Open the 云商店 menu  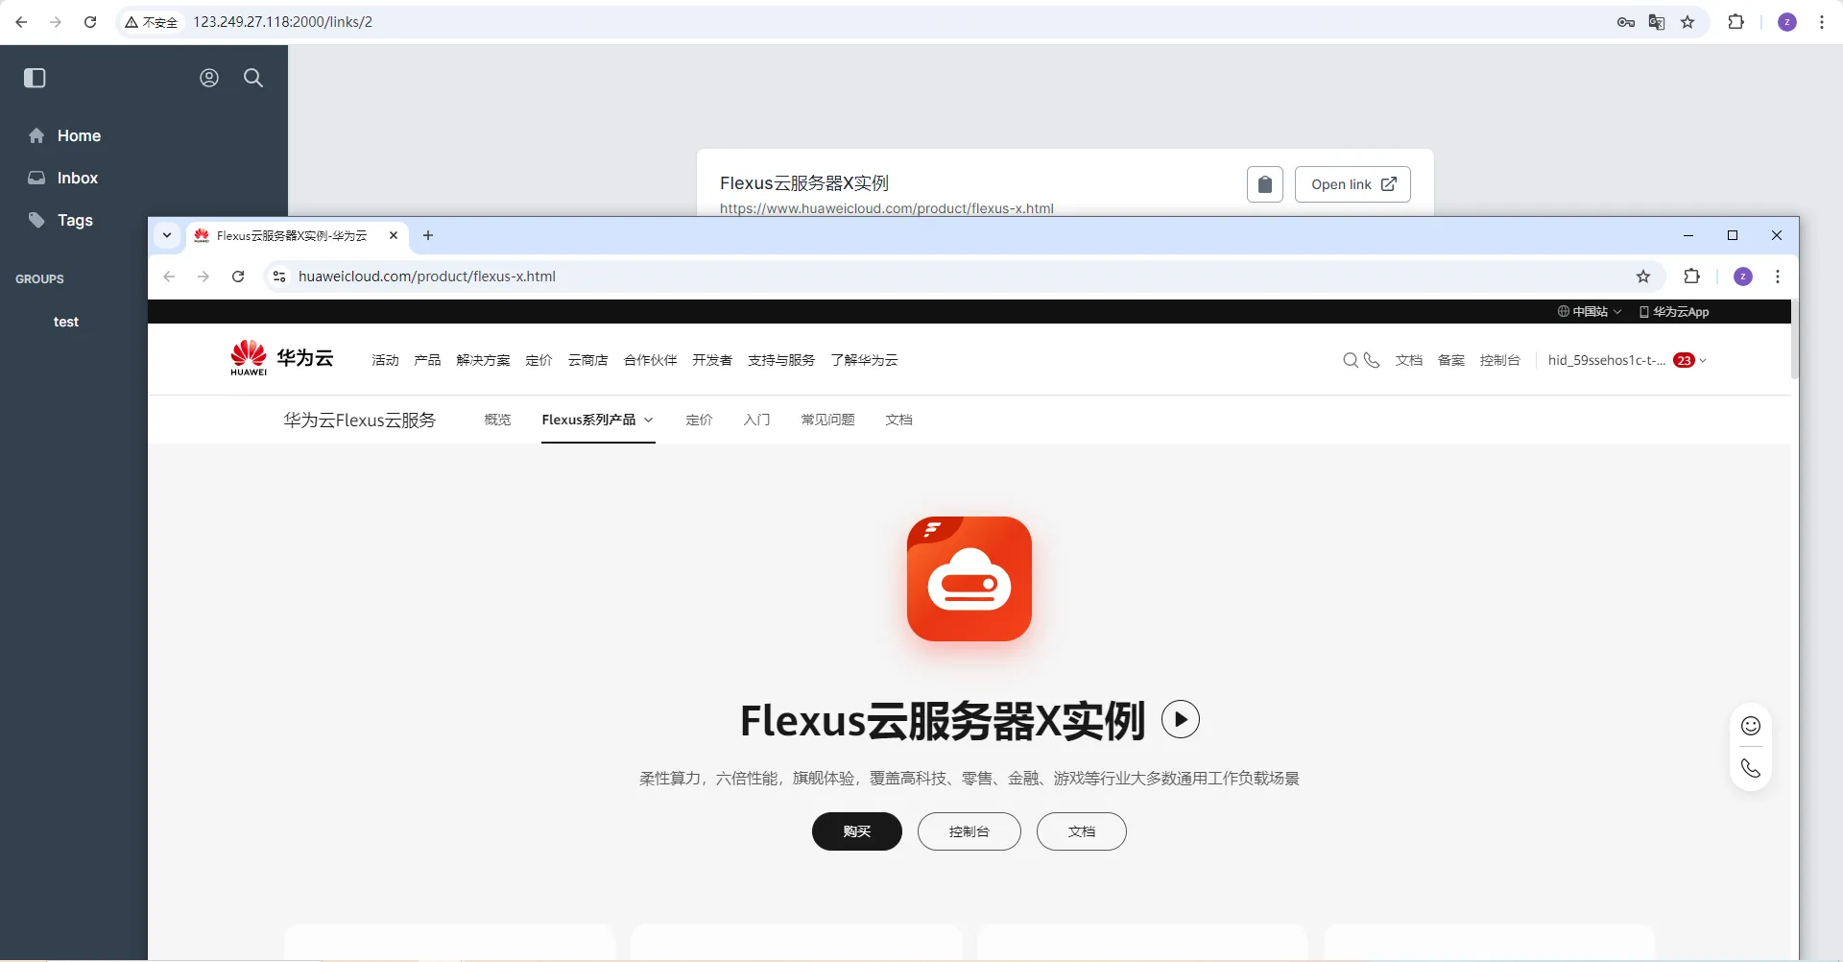[587, 360]
